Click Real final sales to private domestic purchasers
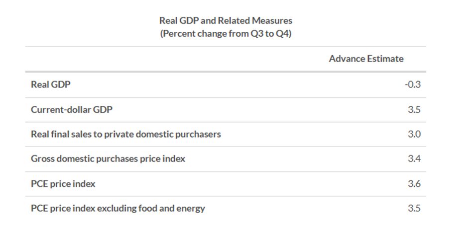The width and height of the screenshot is (476, 238). 126,134
